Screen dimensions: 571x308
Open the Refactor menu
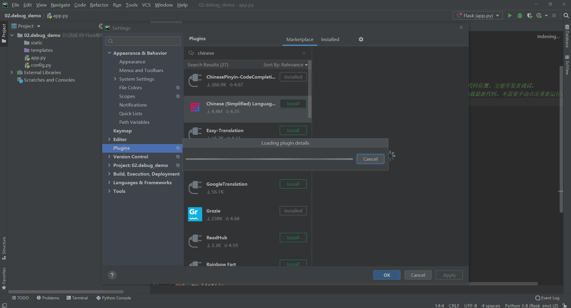coord(99,5)
